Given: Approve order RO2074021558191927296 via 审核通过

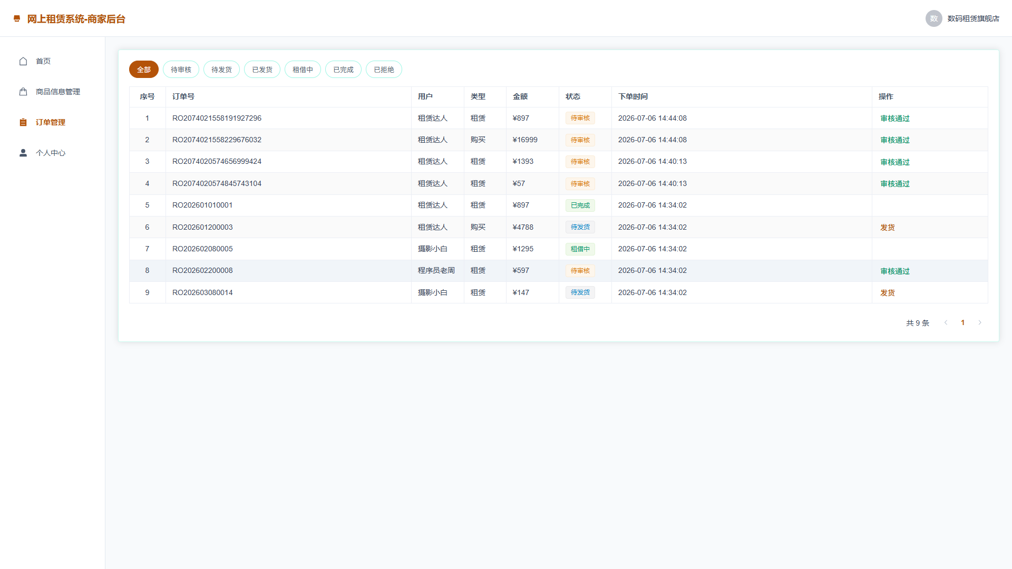Looking at the screenshot, I should 895,119.
